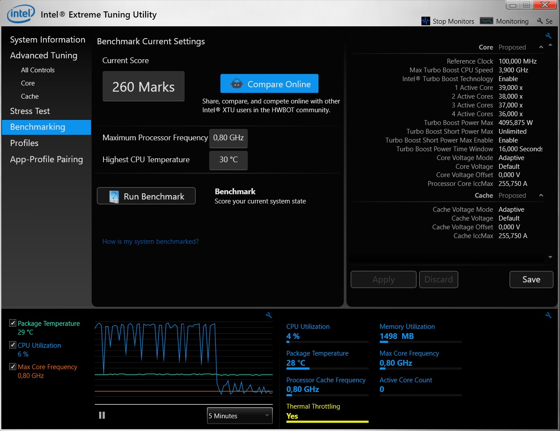Pause the monitoring graph

tap(102, 415)
